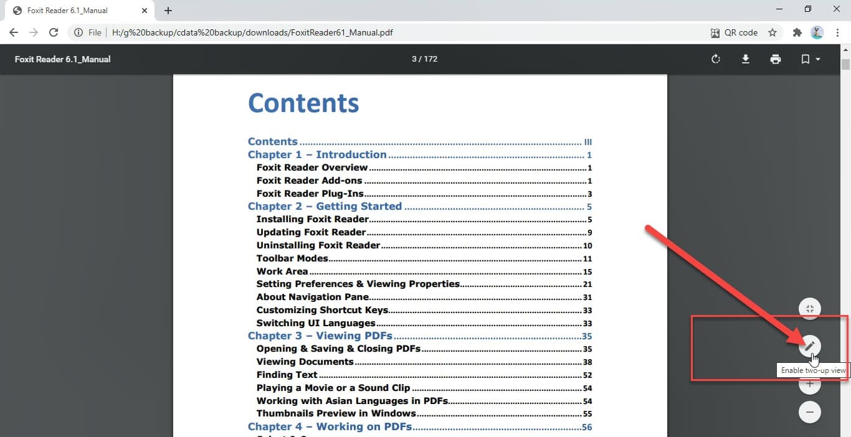851x437 pixels.
Task: Open the Extensions puzzle menu
Action: [x=797, y=32]
